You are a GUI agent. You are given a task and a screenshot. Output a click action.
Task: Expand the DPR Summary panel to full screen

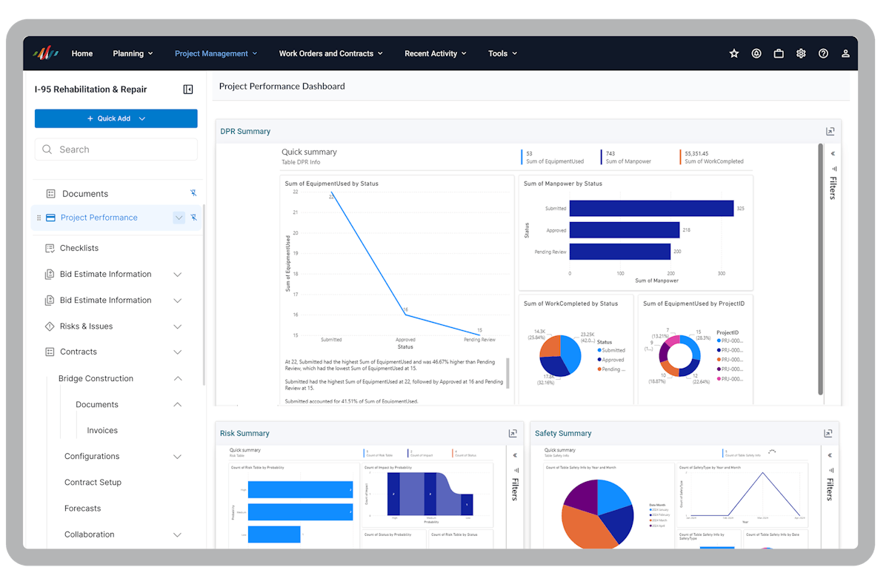coord(830,130)
